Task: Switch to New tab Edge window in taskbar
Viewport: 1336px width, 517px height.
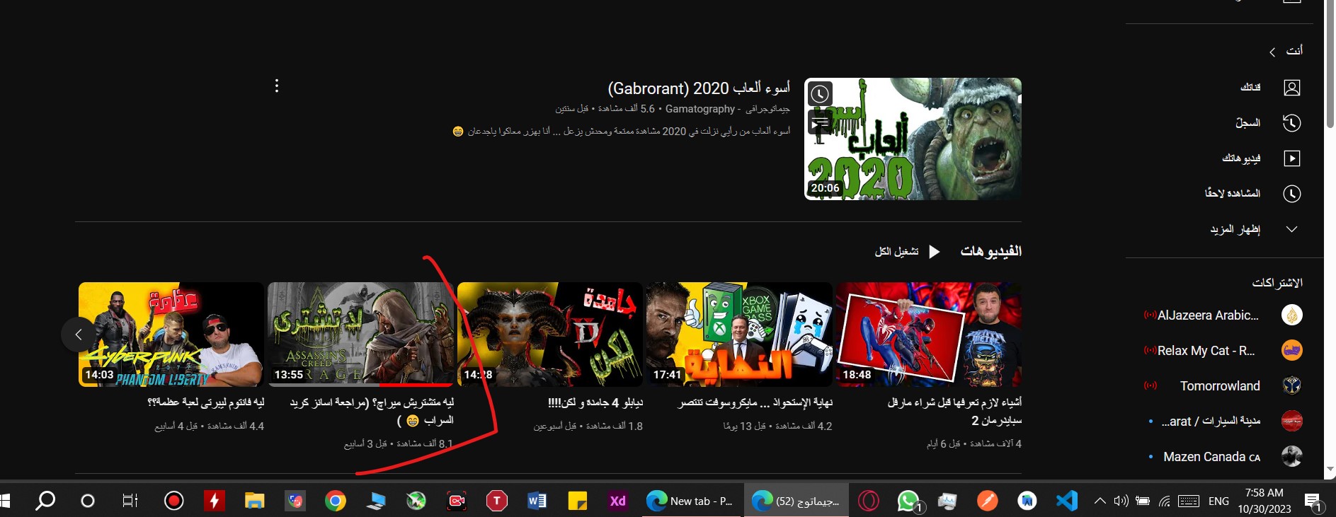Action: (x=691, y=501)
